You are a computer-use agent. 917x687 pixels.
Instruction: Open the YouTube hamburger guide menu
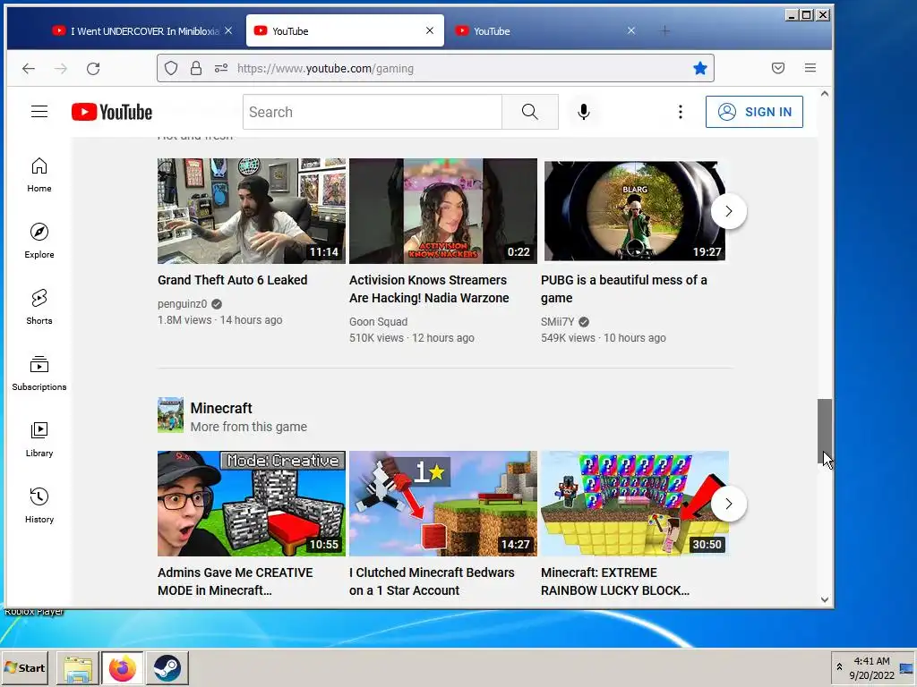tap(39, 112)
